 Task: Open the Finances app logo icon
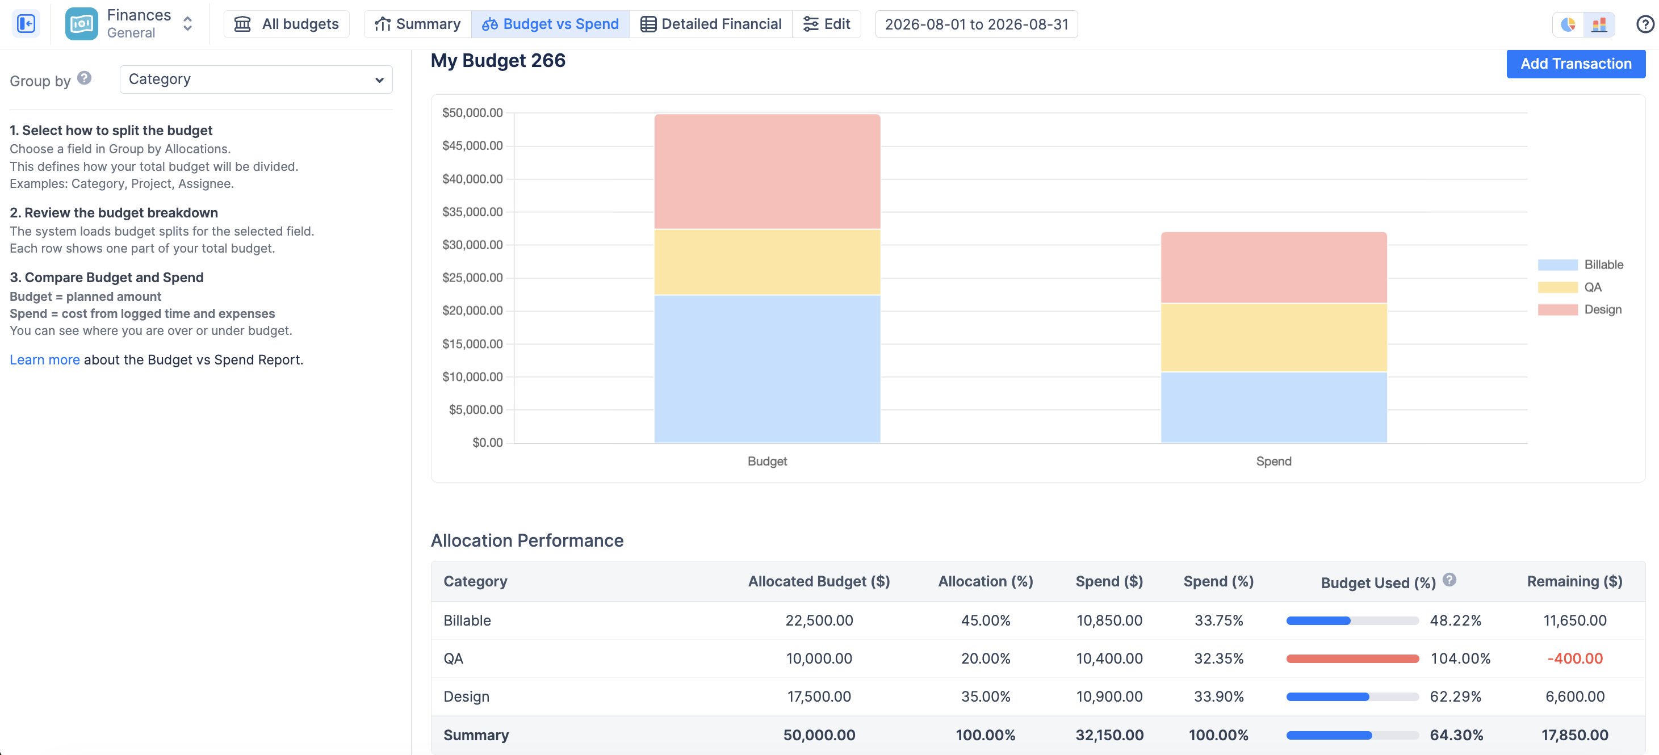pos(81,24)
